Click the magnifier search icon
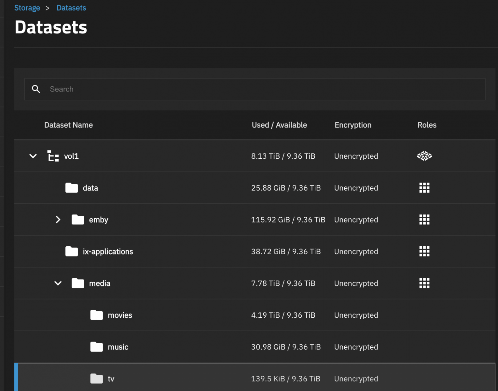498x391 pixels. pyautogui.click(x=36, y=89)
